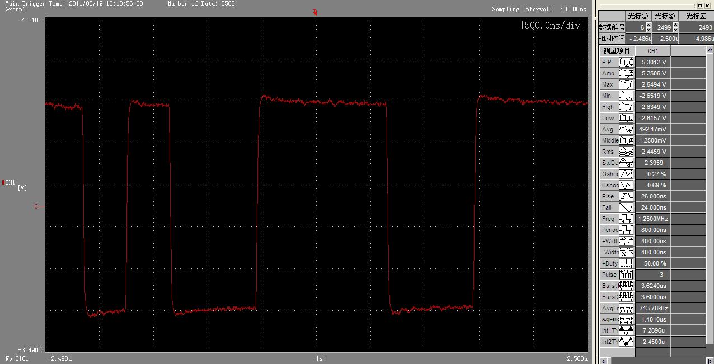Adjust cursor 1 data number spinner

[649, 27]
